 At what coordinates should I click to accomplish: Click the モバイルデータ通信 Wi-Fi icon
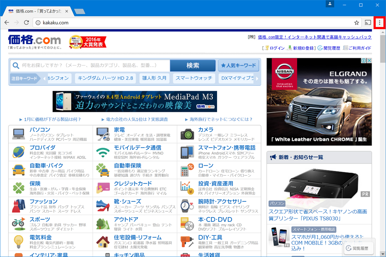[x=103, y=152]
